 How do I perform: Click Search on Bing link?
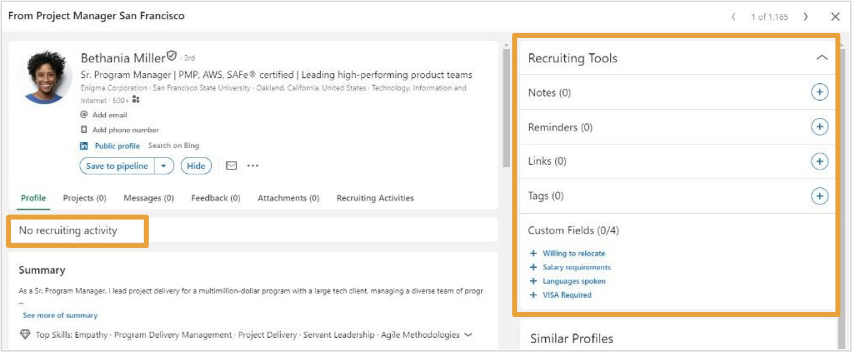coord(173,146)
